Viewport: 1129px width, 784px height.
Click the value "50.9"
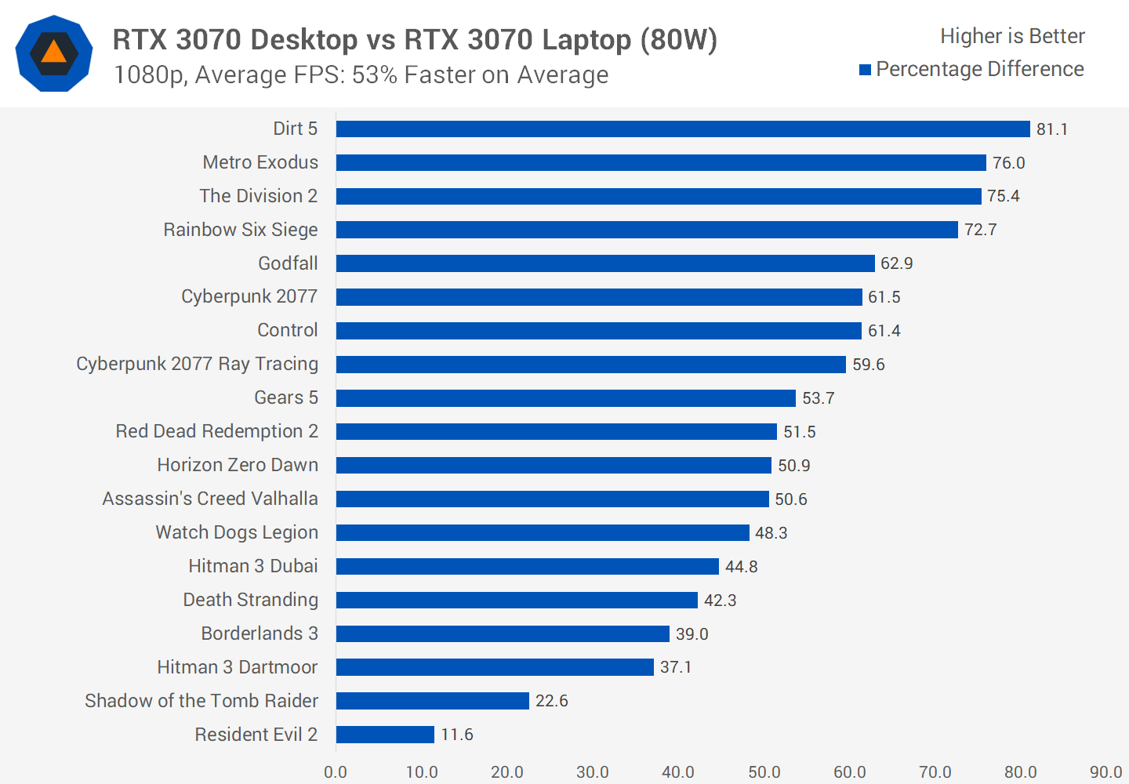click(793, 466)
